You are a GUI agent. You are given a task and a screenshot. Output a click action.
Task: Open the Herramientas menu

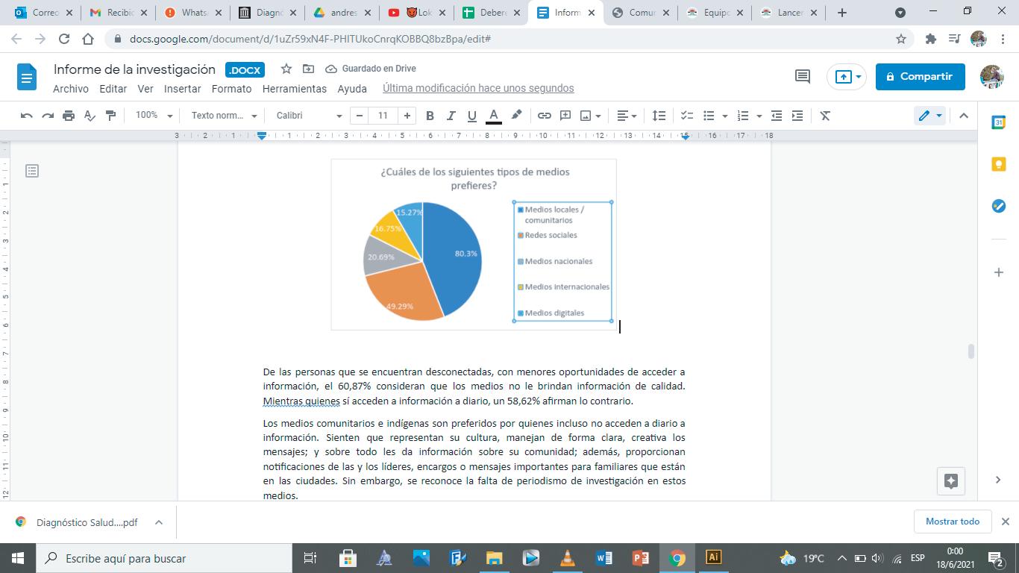point(295,88)
